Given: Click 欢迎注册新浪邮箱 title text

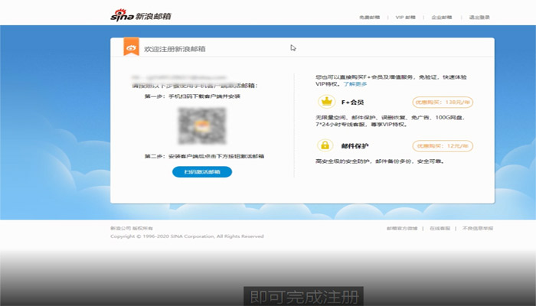Looking at the screenshot, I should tap(175, 49).
